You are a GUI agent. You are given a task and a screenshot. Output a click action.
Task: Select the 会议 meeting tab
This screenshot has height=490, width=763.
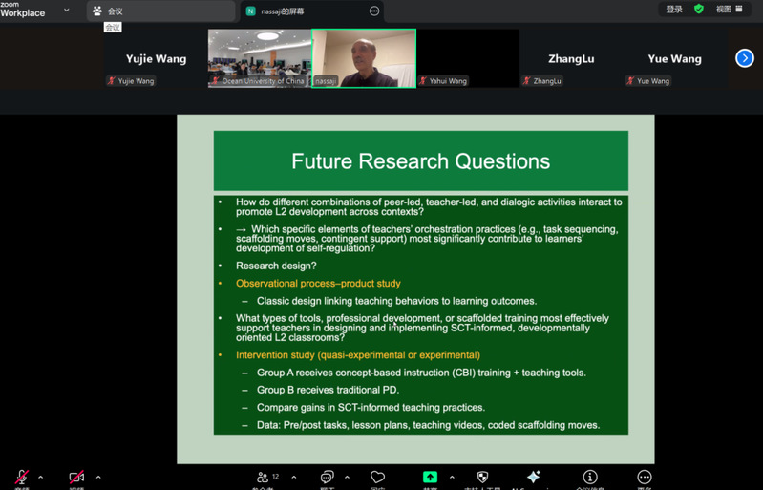(160, 11)
